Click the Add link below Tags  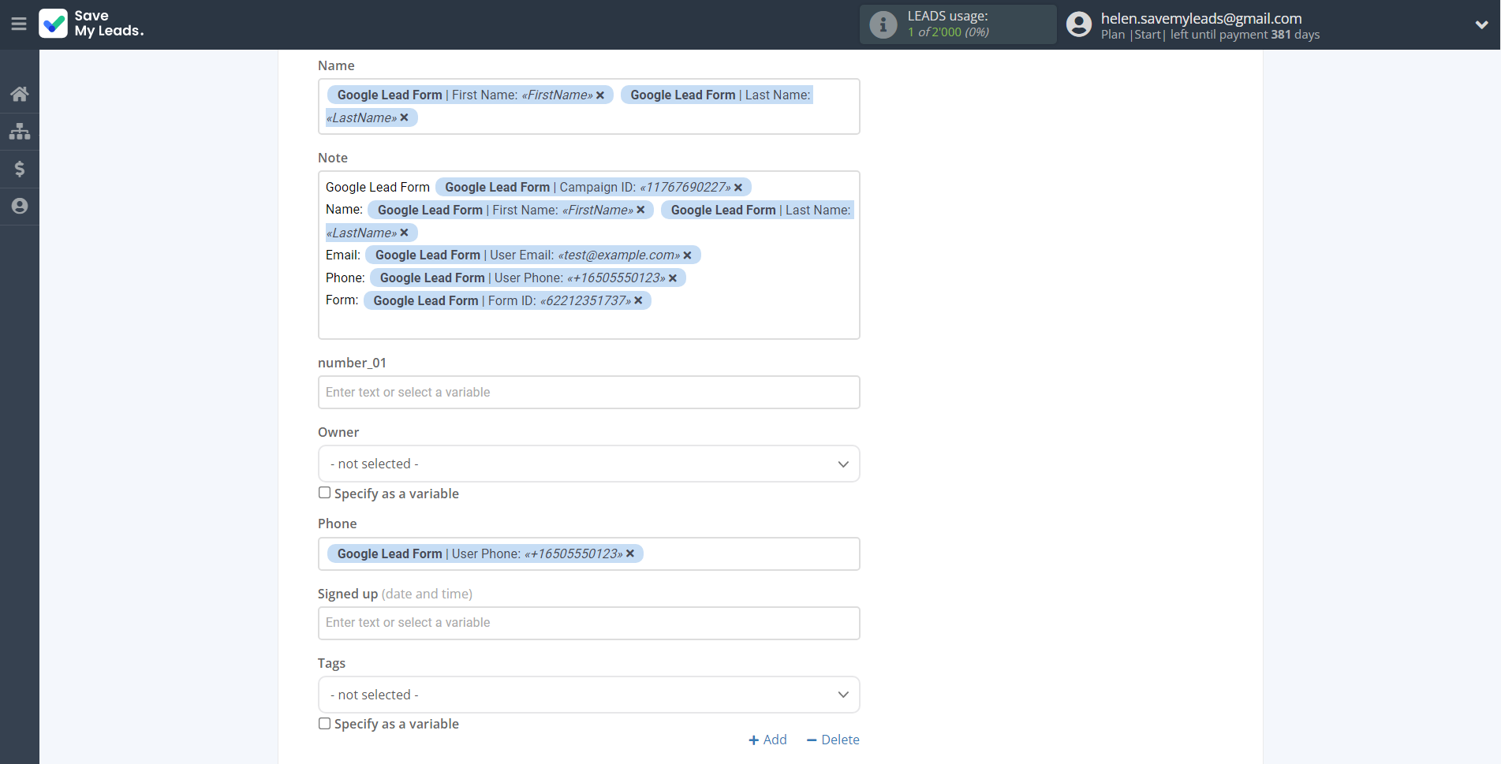767,740
